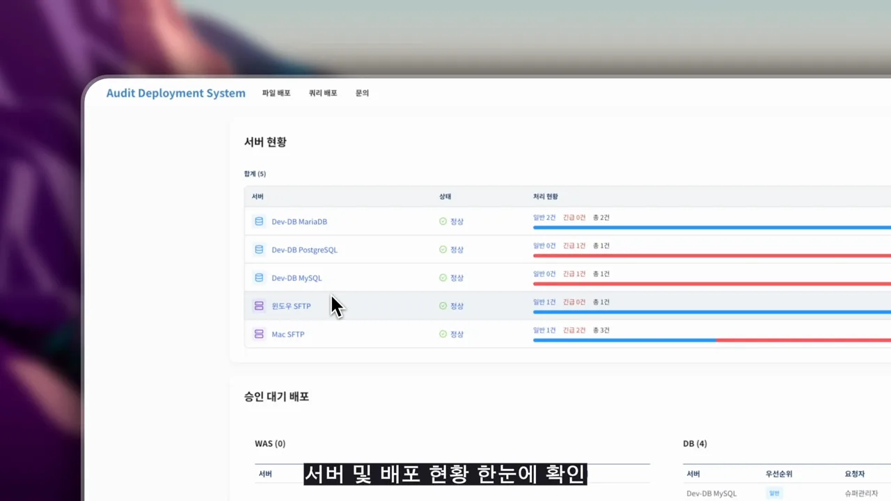Click 긴급 2건 in the Mac SFTP row
This screenshot has height=501, width=891.
[574, 331]
